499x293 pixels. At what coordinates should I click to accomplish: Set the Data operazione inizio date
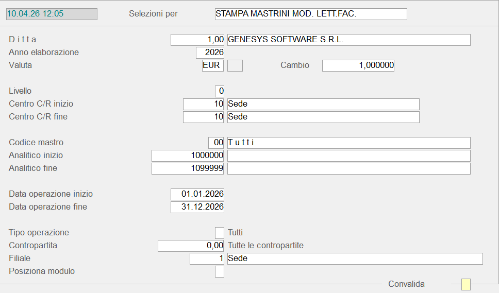point(197,194)
